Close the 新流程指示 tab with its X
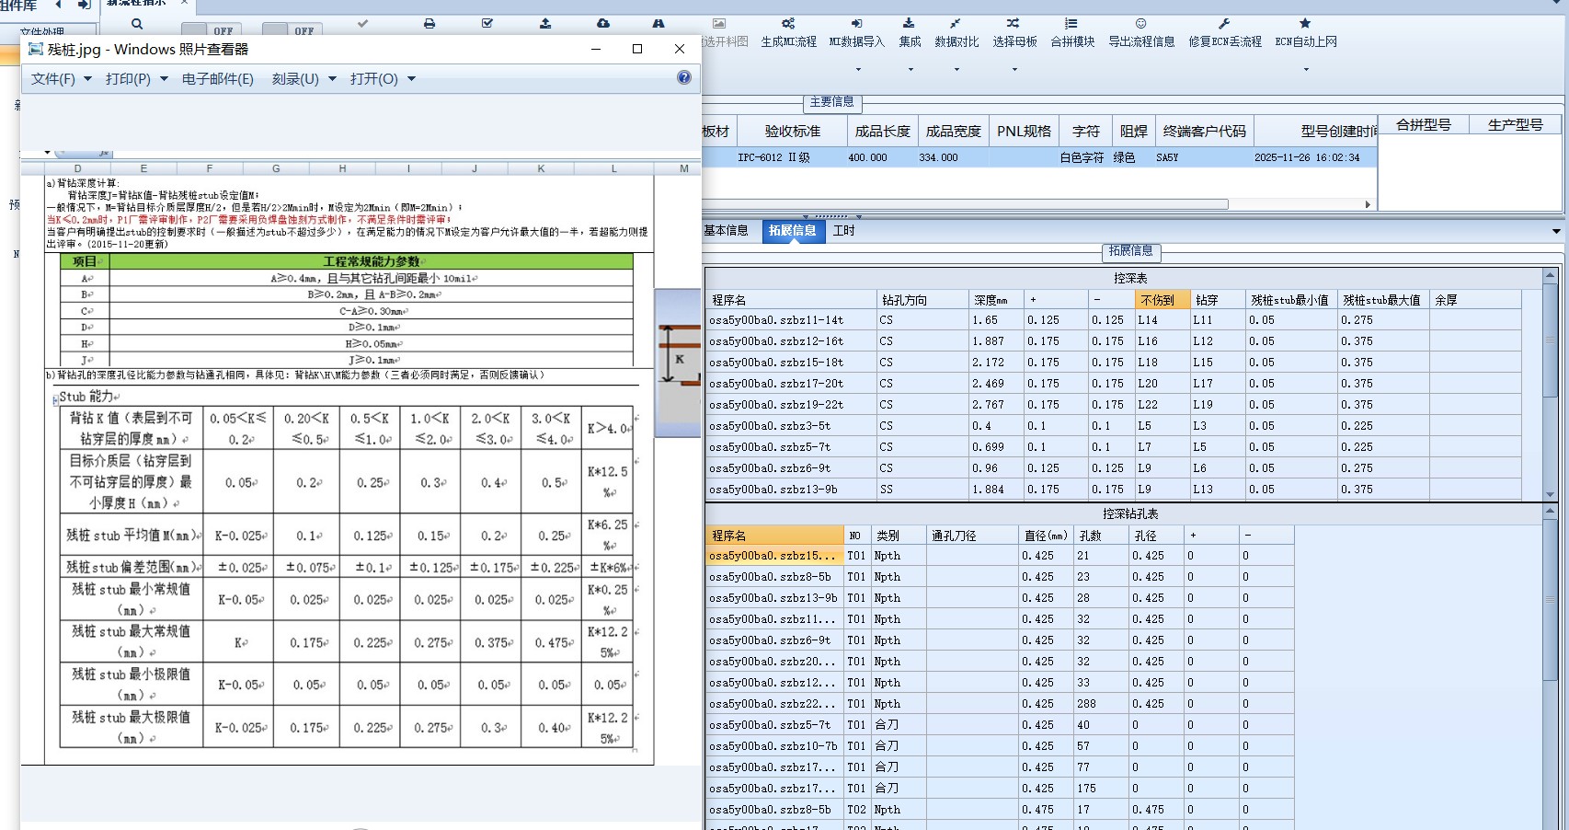Viewport: 1569px width, 830px height. click(184, 3)
